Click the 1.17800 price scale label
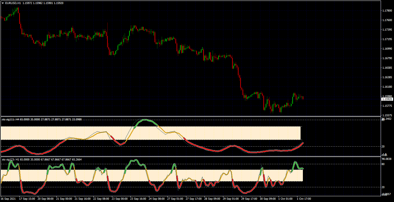The image size is (394, 202). click(x=387, y=11)
